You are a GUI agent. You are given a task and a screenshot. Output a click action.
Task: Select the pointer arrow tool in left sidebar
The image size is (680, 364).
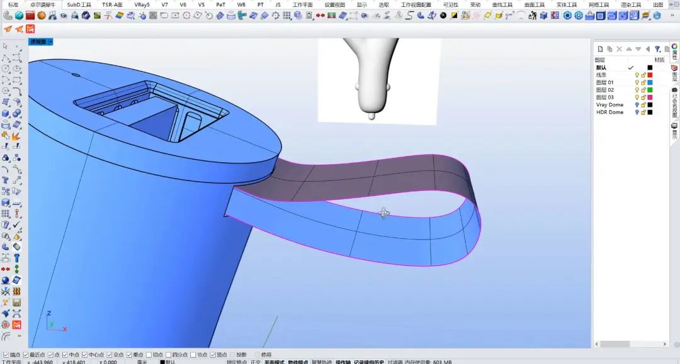(x=6, y=46)
